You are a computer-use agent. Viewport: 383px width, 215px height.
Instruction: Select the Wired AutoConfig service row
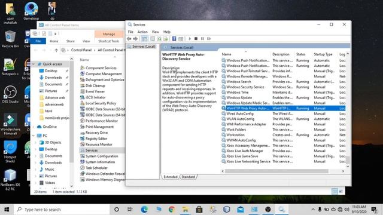283,113
